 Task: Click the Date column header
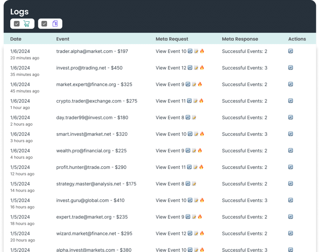[16, 39]
